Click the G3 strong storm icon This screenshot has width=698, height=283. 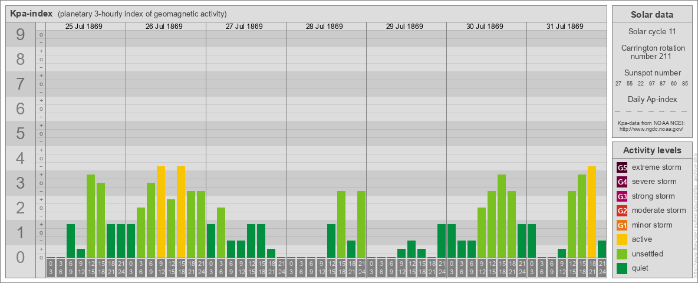622,196
